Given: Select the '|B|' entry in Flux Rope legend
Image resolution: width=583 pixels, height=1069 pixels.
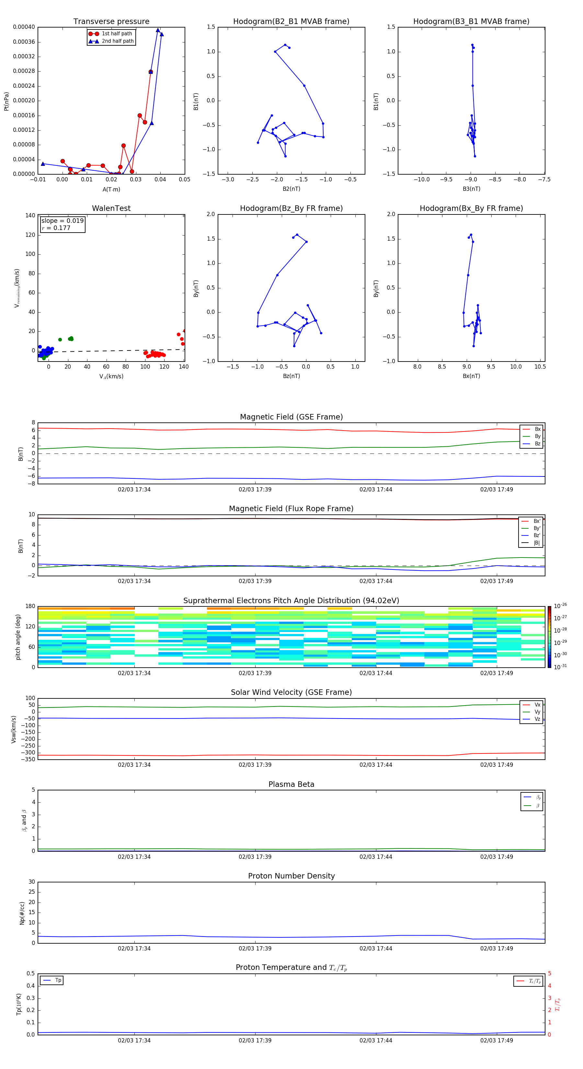Looking at the screenshot, I should pos(531,543).
